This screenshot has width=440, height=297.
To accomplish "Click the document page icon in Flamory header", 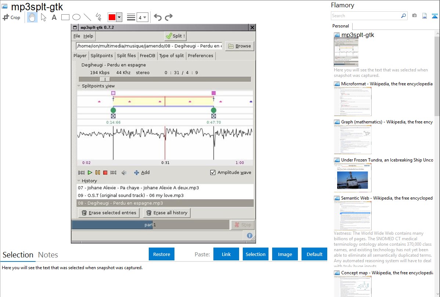I will click(425, 16).
